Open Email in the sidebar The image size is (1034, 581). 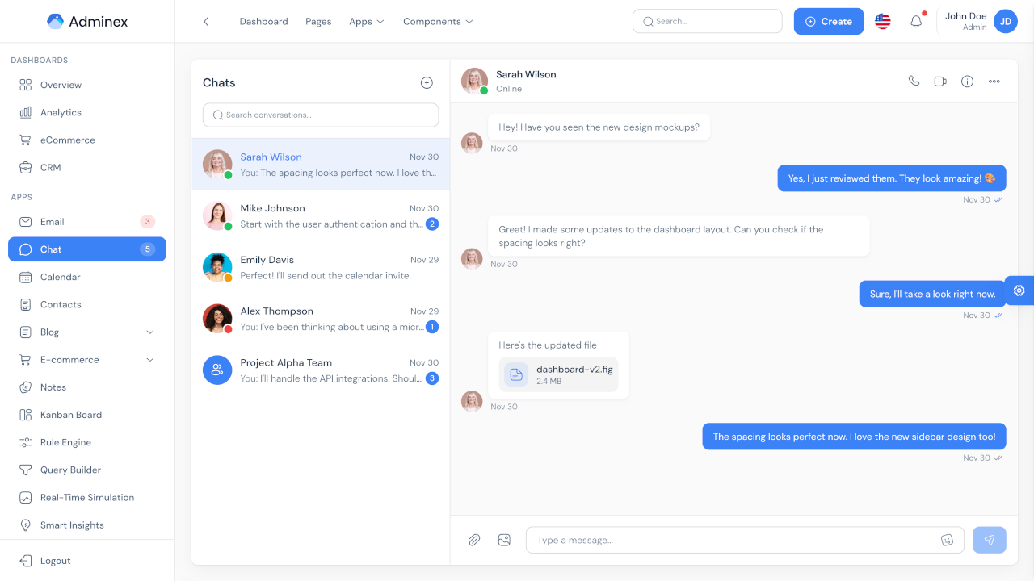click(x=87, y=221)
